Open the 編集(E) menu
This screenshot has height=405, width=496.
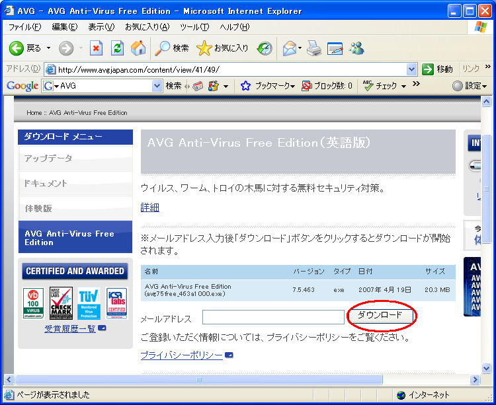[65, 27]
